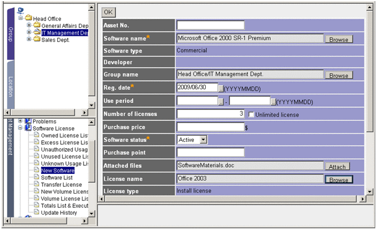Select Transfer License in the tree
This screenshot has height=230, width=377.
coord(61,185)
